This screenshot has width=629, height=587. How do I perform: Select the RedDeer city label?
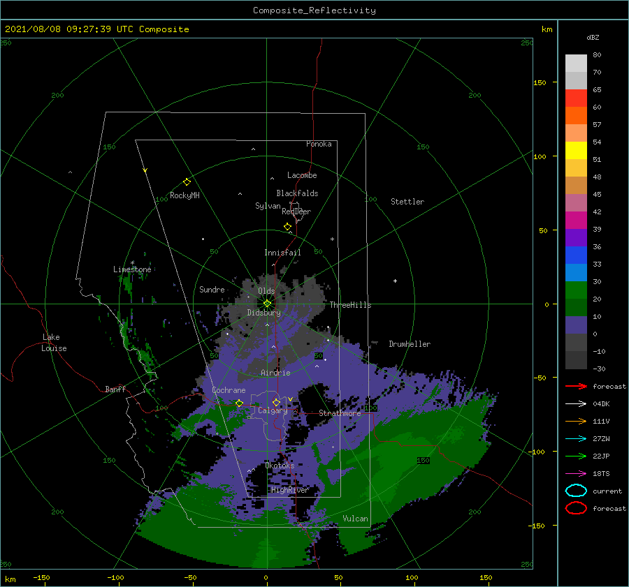[x=296, y=211]
